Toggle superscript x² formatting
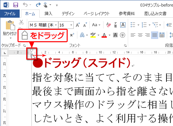173x126 pixels. click(x=72, y=35)
